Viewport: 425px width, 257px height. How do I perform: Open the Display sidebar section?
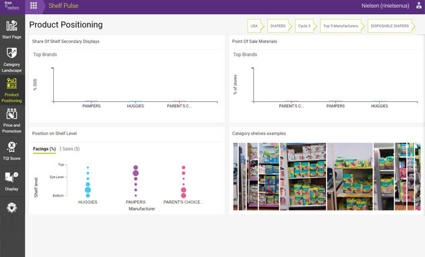(11, 181)
